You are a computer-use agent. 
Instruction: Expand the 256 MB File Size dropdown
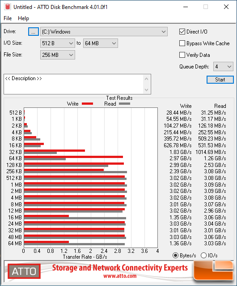click(58, 55)
